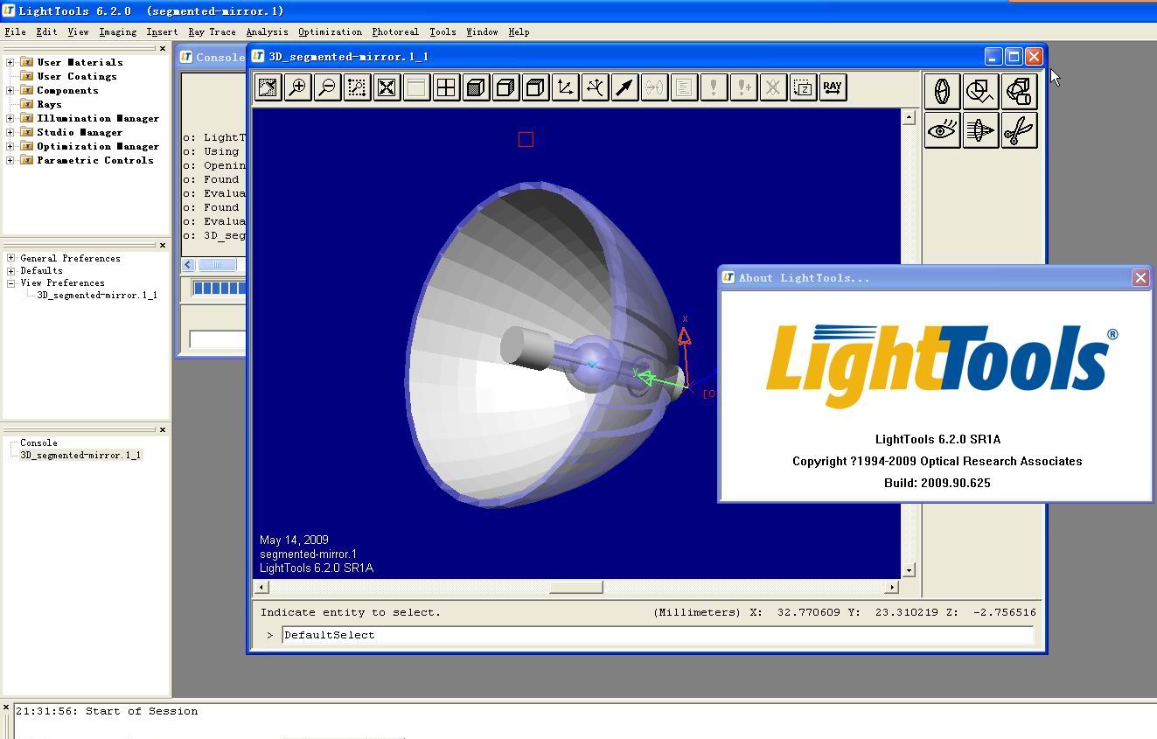The image size is (1157, 739).
Task: Open the scissors edit tools palette
Action: [x=1020, y=130]
